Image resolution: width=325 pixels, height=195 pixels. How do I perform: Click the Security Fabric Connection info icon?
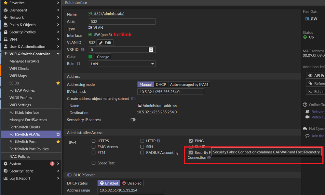[x=209, y=158]
